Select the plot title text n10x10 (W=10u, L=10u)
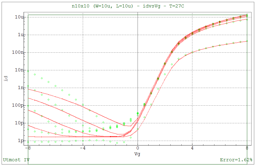 102,6
